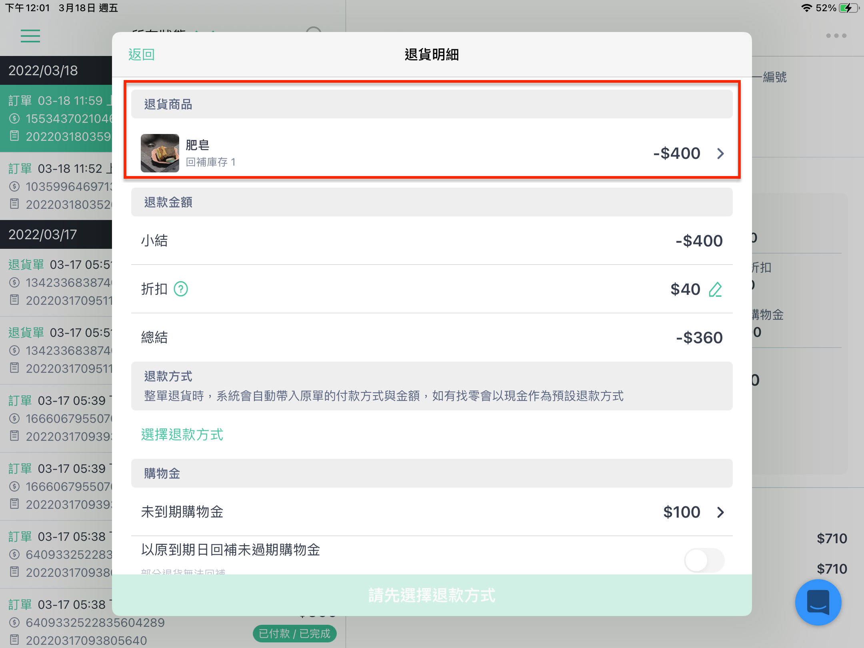Click the disabled 請先選擇退款方式 button

tap(432, 595)
